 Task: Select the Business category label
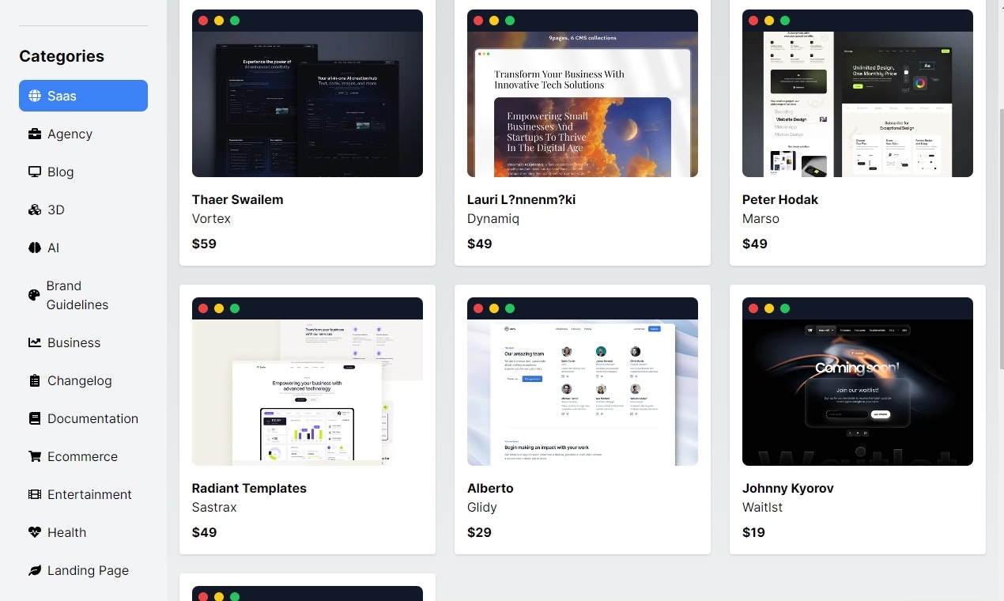(x=74, y=342)
